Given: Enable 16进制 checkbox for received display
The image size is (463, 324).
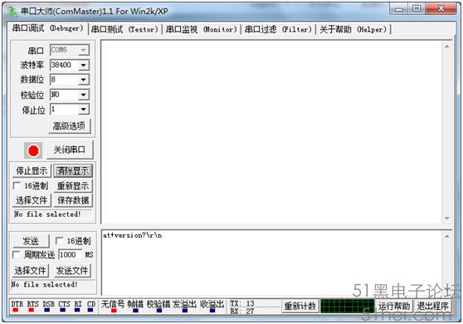Looking at the screenshot, I should click(x=17, y=185).
